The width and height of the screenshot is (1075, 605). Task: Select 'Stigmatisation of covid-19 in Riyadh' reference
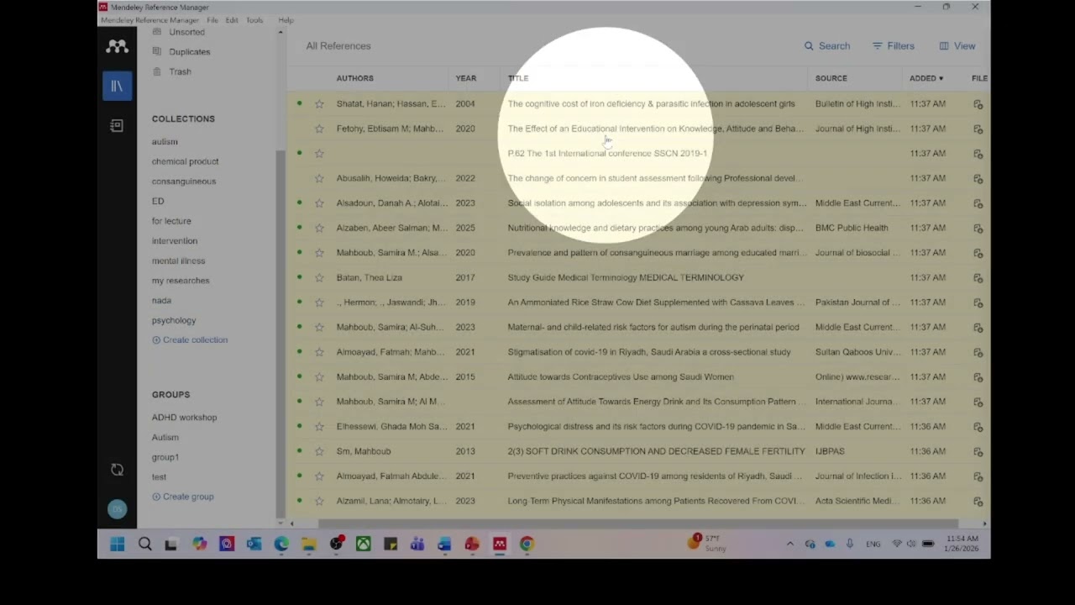tap(649, 352)
